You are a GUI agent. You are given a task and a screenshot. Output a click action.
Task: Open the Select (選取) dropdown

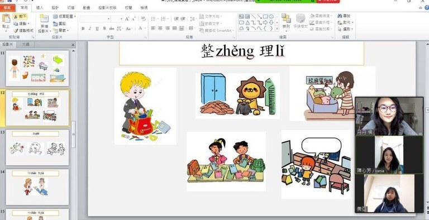[346, 29]
